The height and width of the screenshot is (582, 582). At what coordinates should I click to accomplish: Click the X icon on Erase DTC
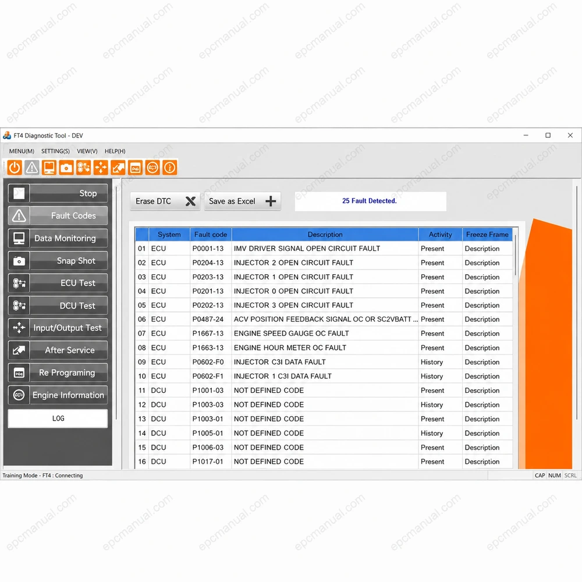point(190,201)
